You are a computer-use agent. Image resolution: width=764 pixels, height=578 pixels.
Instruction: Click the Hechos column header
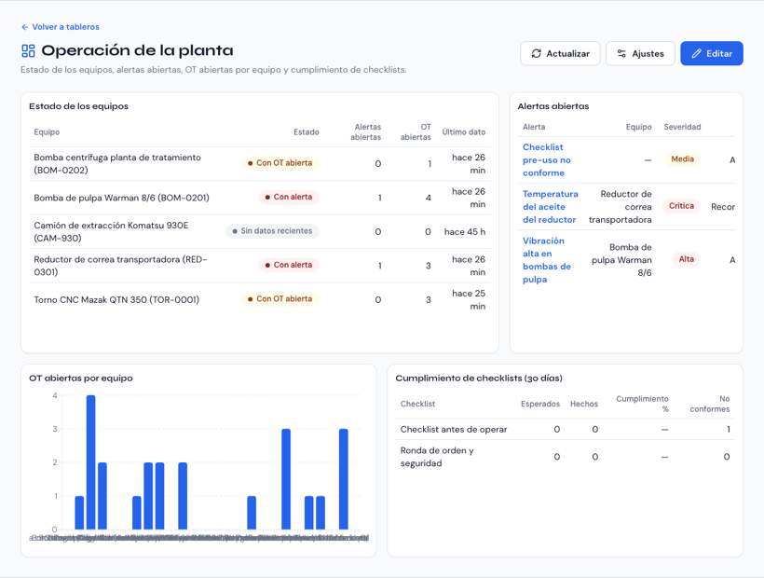click(584, 404)
